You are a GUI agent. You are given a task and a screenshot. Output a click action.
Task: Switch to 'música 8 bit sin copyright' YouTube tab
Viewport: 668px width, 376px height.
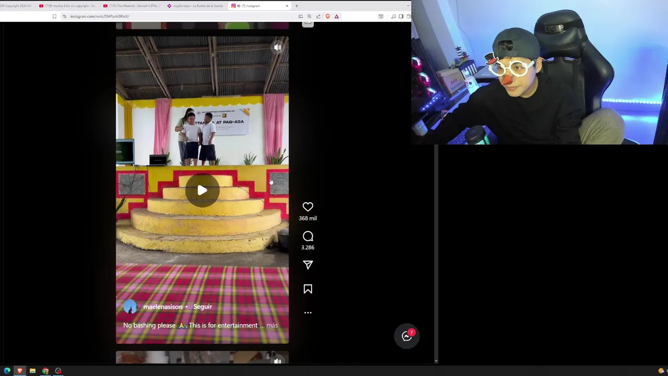68,6
